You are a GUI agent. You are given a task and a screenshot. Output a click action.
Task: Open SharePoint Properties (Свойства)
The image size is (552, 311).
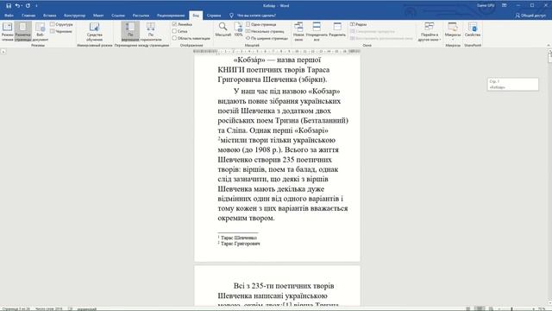473,29
